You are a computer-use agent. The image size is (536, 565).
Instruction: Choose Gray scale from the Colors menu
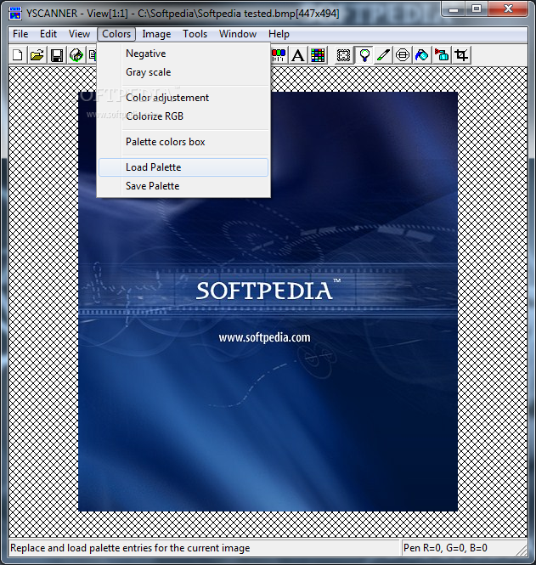[183, 72]
